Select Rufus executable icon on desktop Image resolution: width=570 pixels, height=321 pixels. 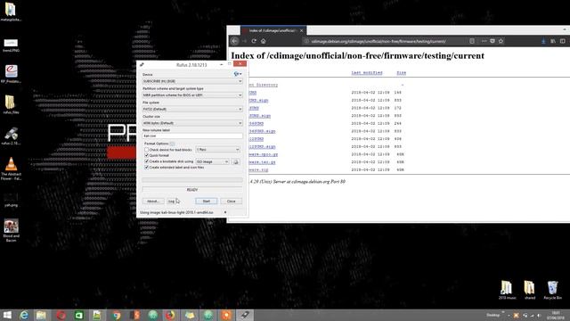[11, 136]
